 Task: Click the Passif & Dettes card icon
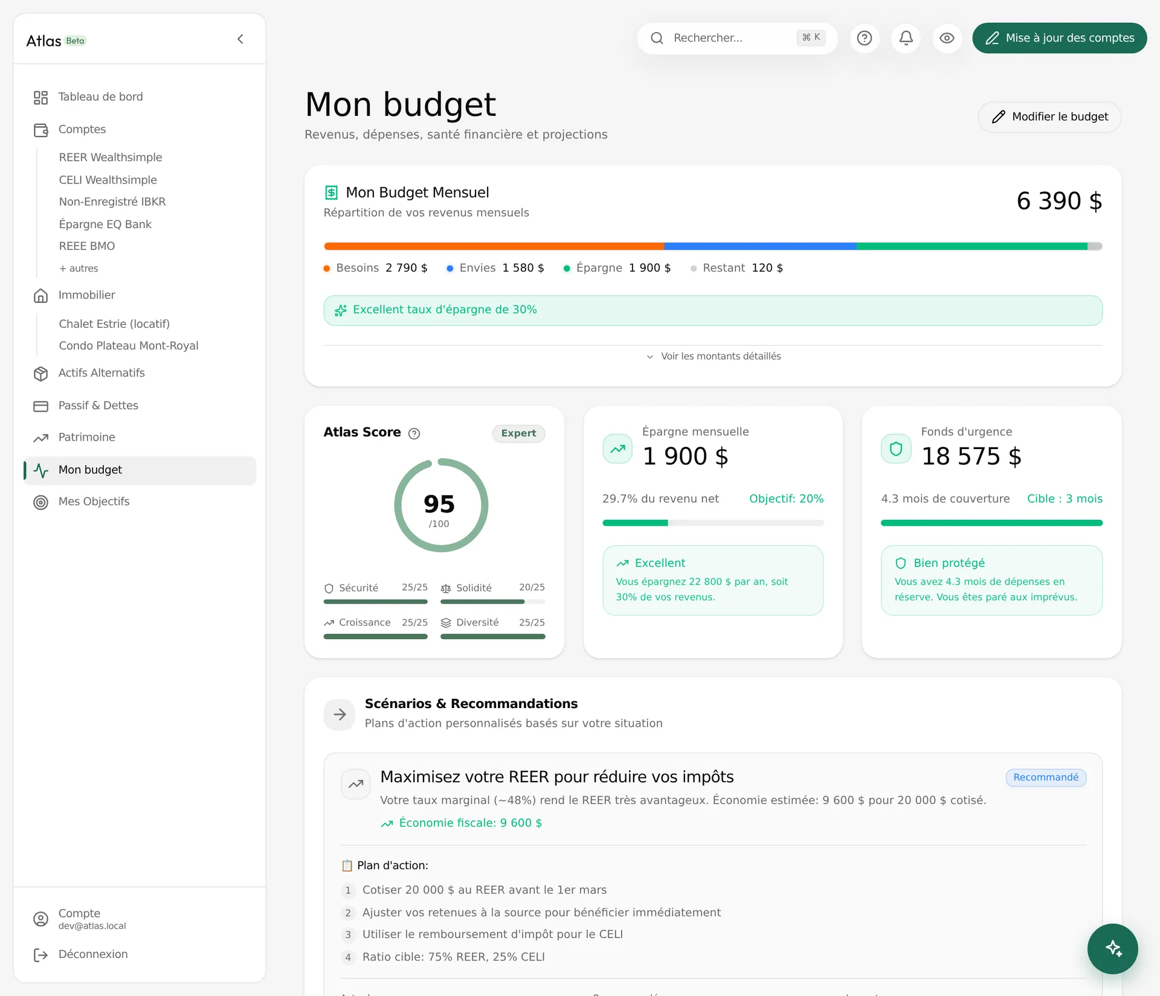(x=40, y=406)
